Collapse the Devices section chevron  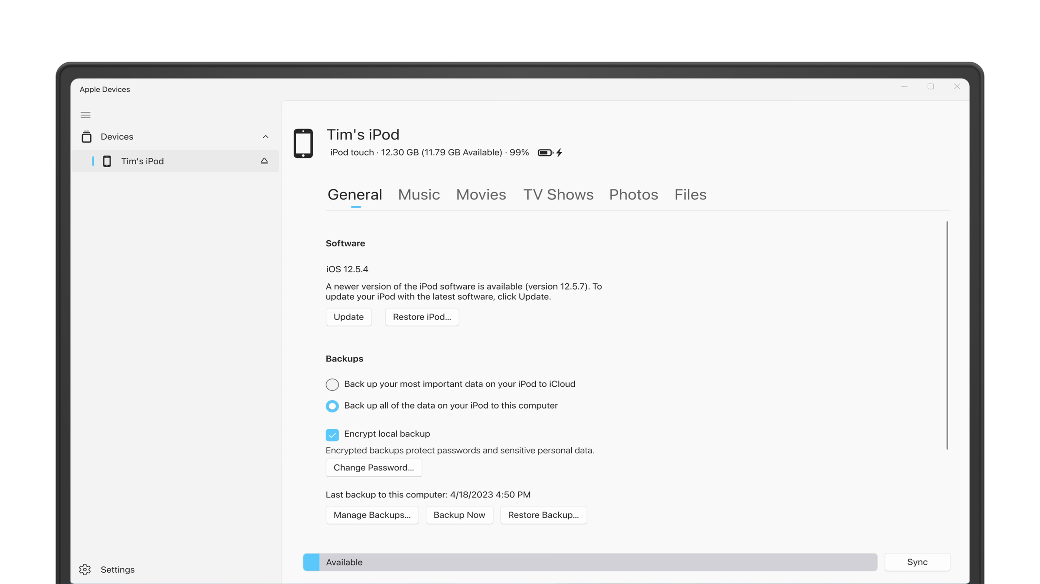(265, 137)
